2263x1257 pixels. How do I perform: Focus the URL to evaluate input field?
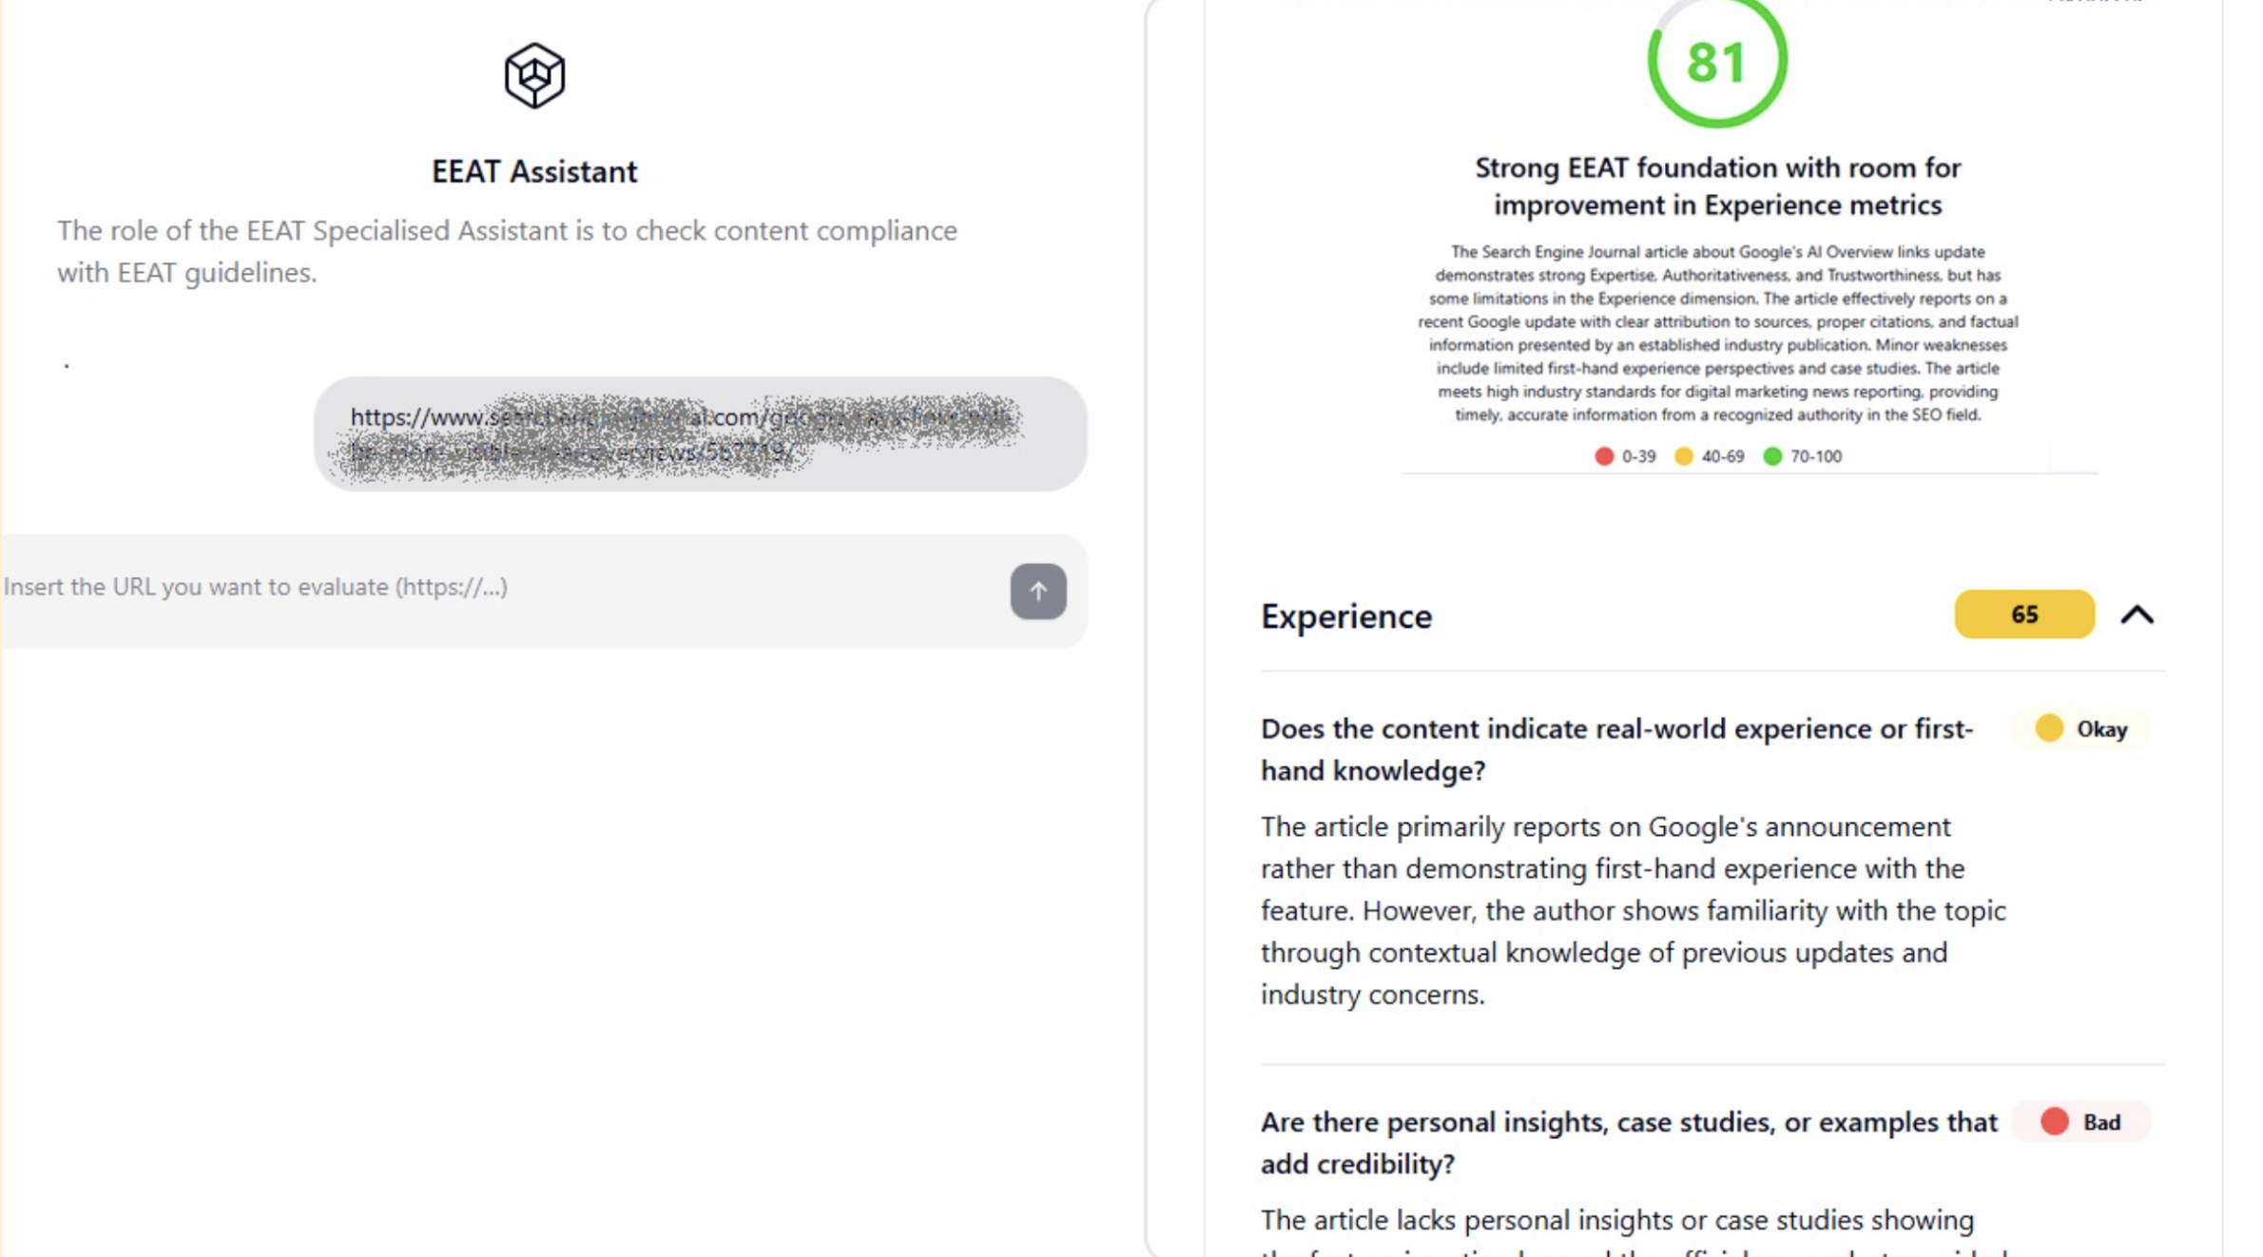(x=494, y=588)
